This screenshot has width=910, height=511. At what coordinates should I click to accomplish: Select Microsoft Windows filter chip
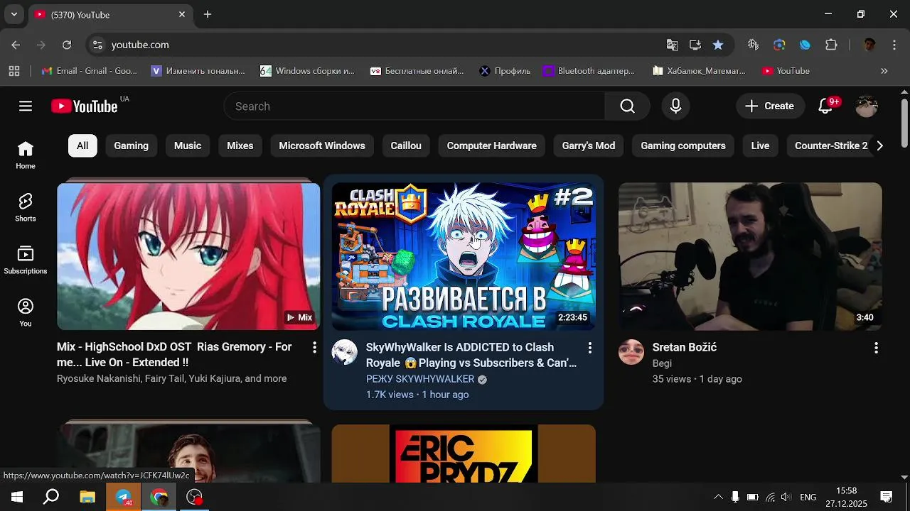322,145
